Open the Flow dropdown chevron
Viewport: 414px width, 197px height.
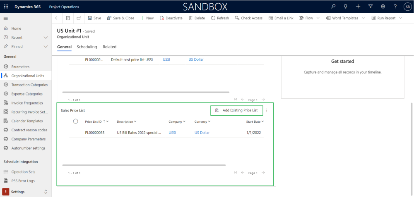pyautogui.click(x=318, y=18)
